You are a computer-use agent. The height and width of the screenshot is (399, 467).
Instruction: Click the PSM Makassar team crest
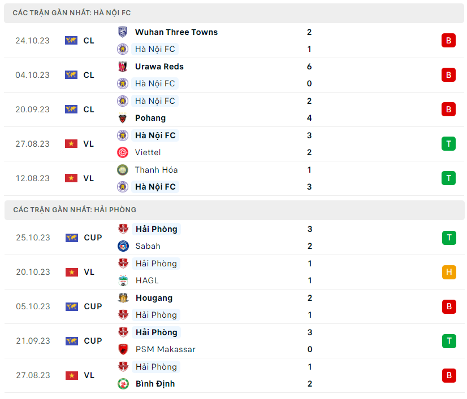pyautogui.click(x=123, y=349)
